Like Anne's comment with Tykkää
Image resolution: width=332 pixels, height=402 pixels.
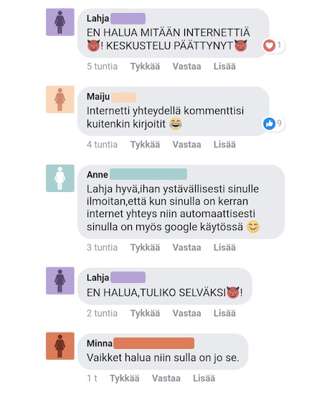146,247
